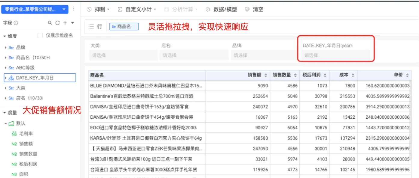419x178 pixels.
Task: Click the Str type icon of 品牌
Action: tap(11, 47)
